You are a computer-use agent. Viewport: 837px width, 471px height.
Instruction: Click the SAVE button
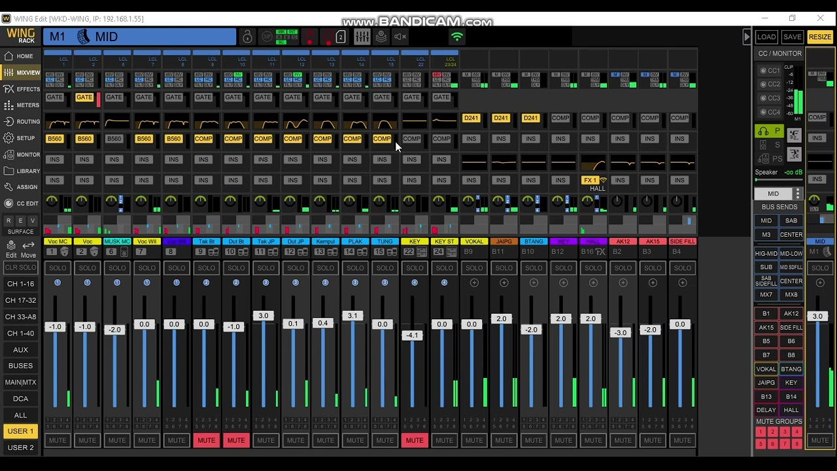[792, 37]
